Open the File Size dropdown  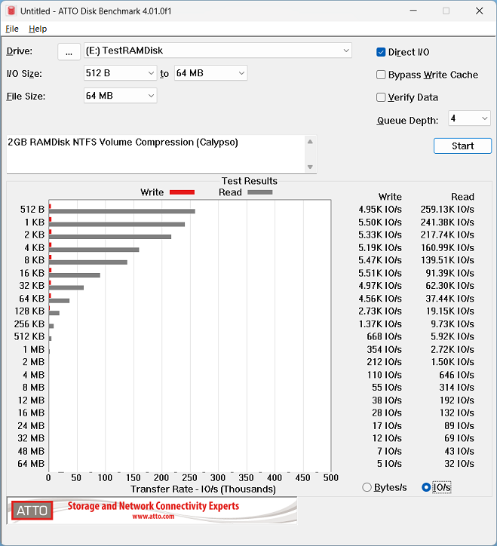pos(120,96)
